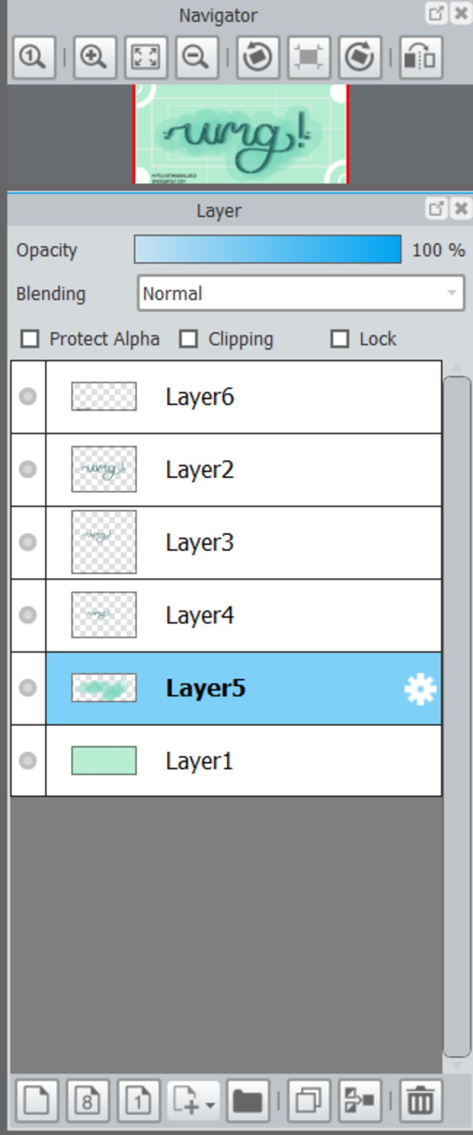Merge layer with the one below

(x=359, y=1101)
